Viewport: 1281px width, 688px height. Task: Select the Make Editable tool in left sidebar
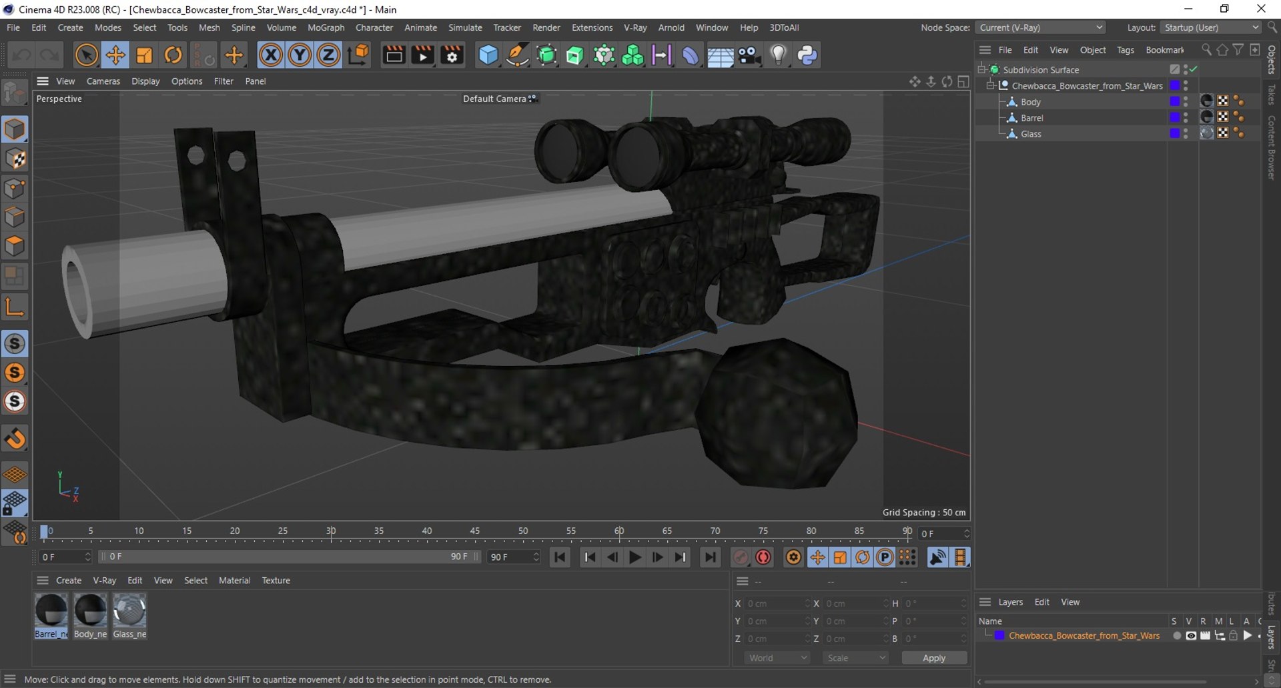[15, 93]
